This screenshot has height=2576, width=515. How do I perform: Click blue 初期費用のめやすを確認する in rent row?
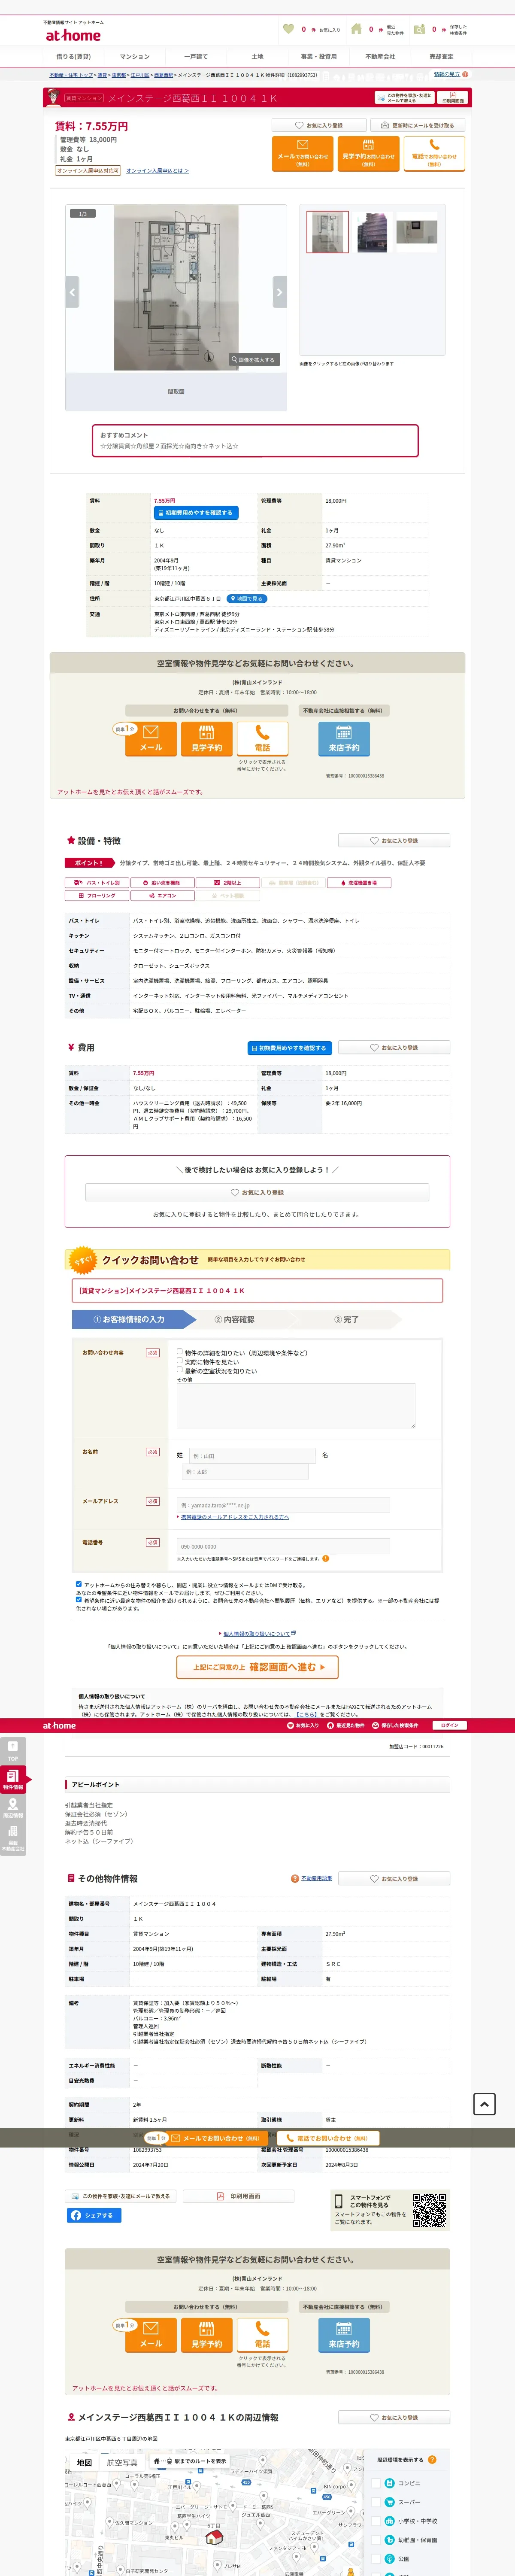click(196, 513)
